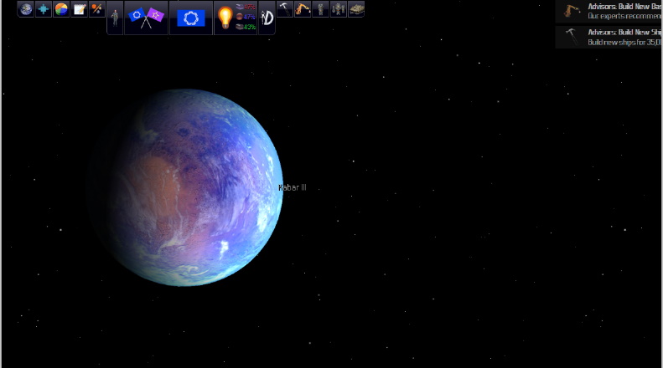Open the galaxy map globe icon
This screenshot has width=663, height=368.
tap(26, 9)
